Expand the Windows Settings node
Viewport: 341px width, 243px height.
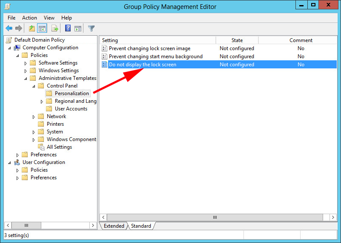tap(26, 71)
